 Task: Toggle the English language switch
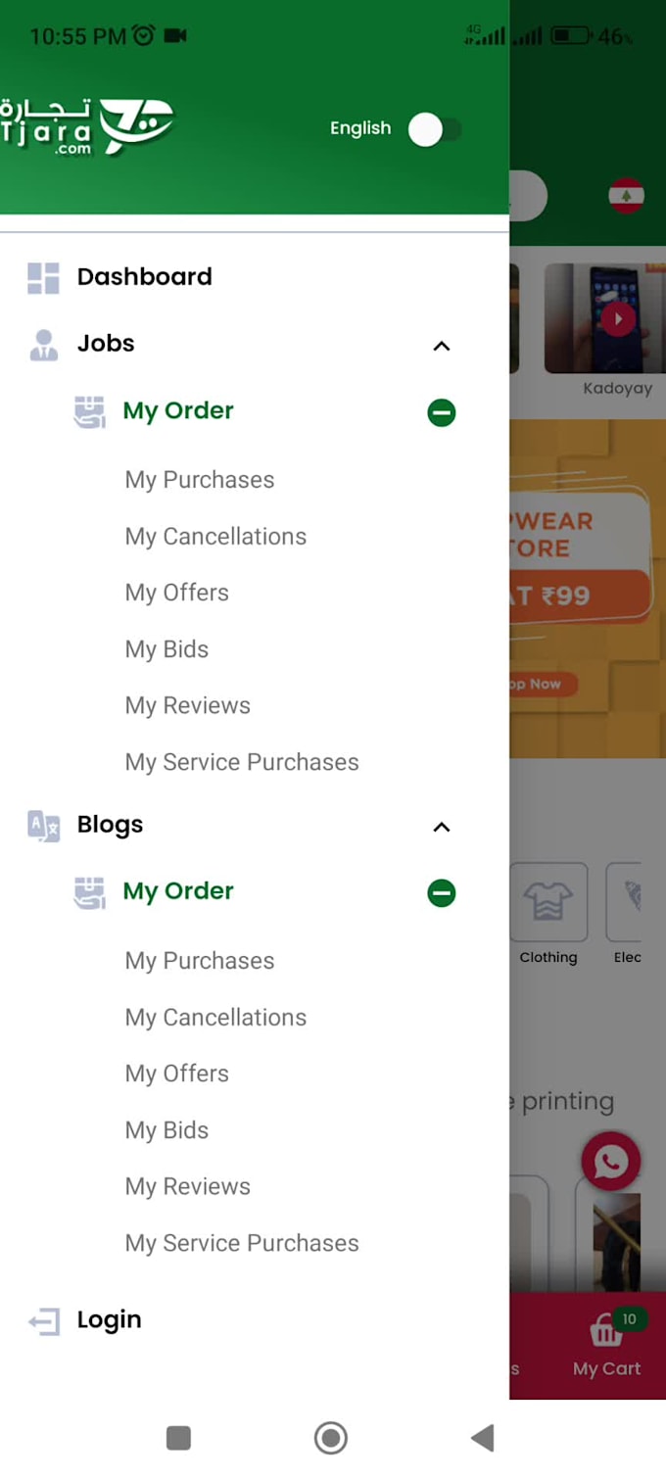click(x=435, y=129)
